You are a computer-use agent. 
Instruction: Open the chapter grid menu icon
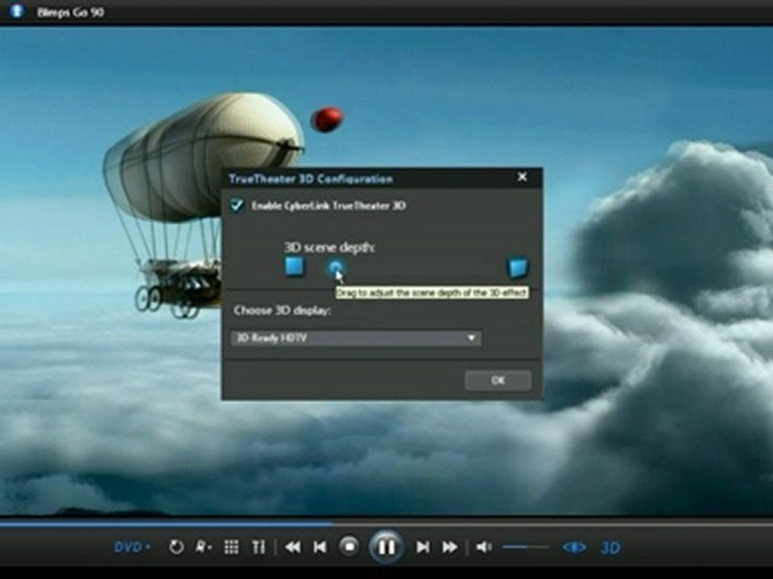click(x=231, y=547)
